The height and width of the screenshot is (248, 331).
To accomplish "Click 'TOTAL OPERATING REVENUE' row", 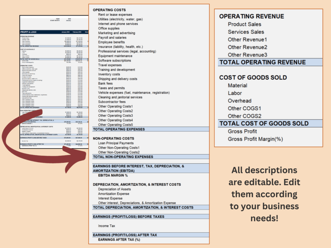I will click(x=271, y=62).
